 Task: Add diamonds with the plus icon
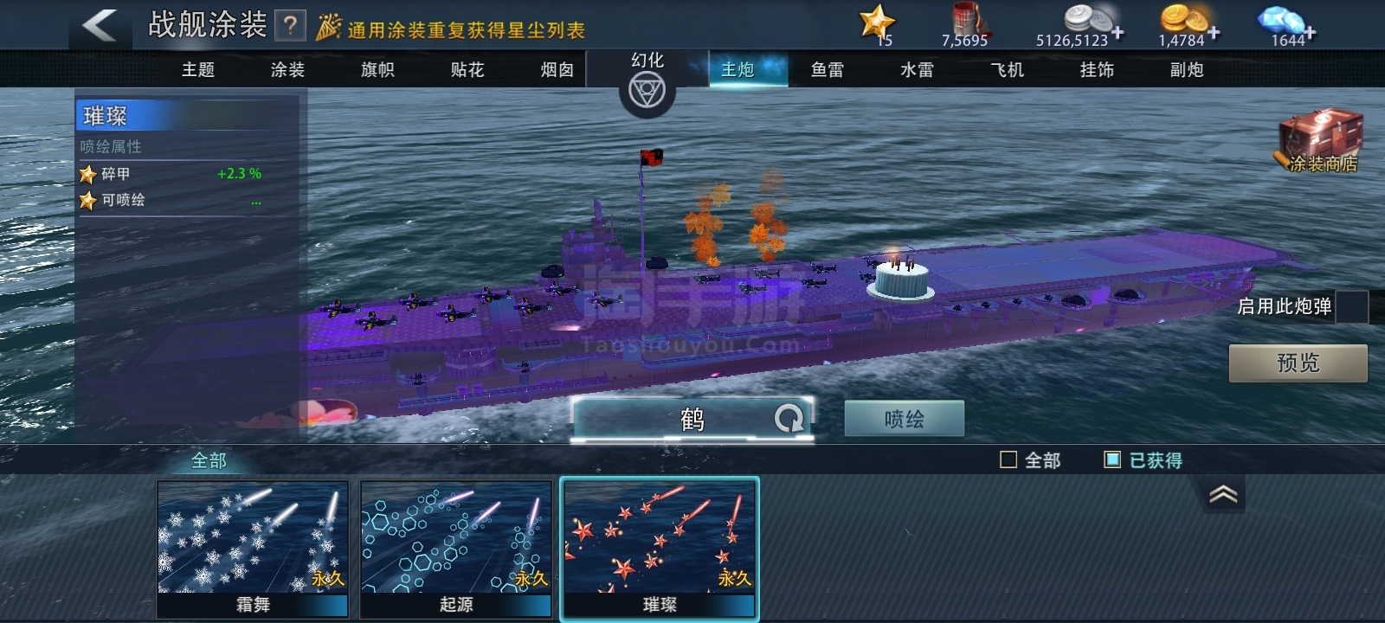click(x=1311, y=33)
